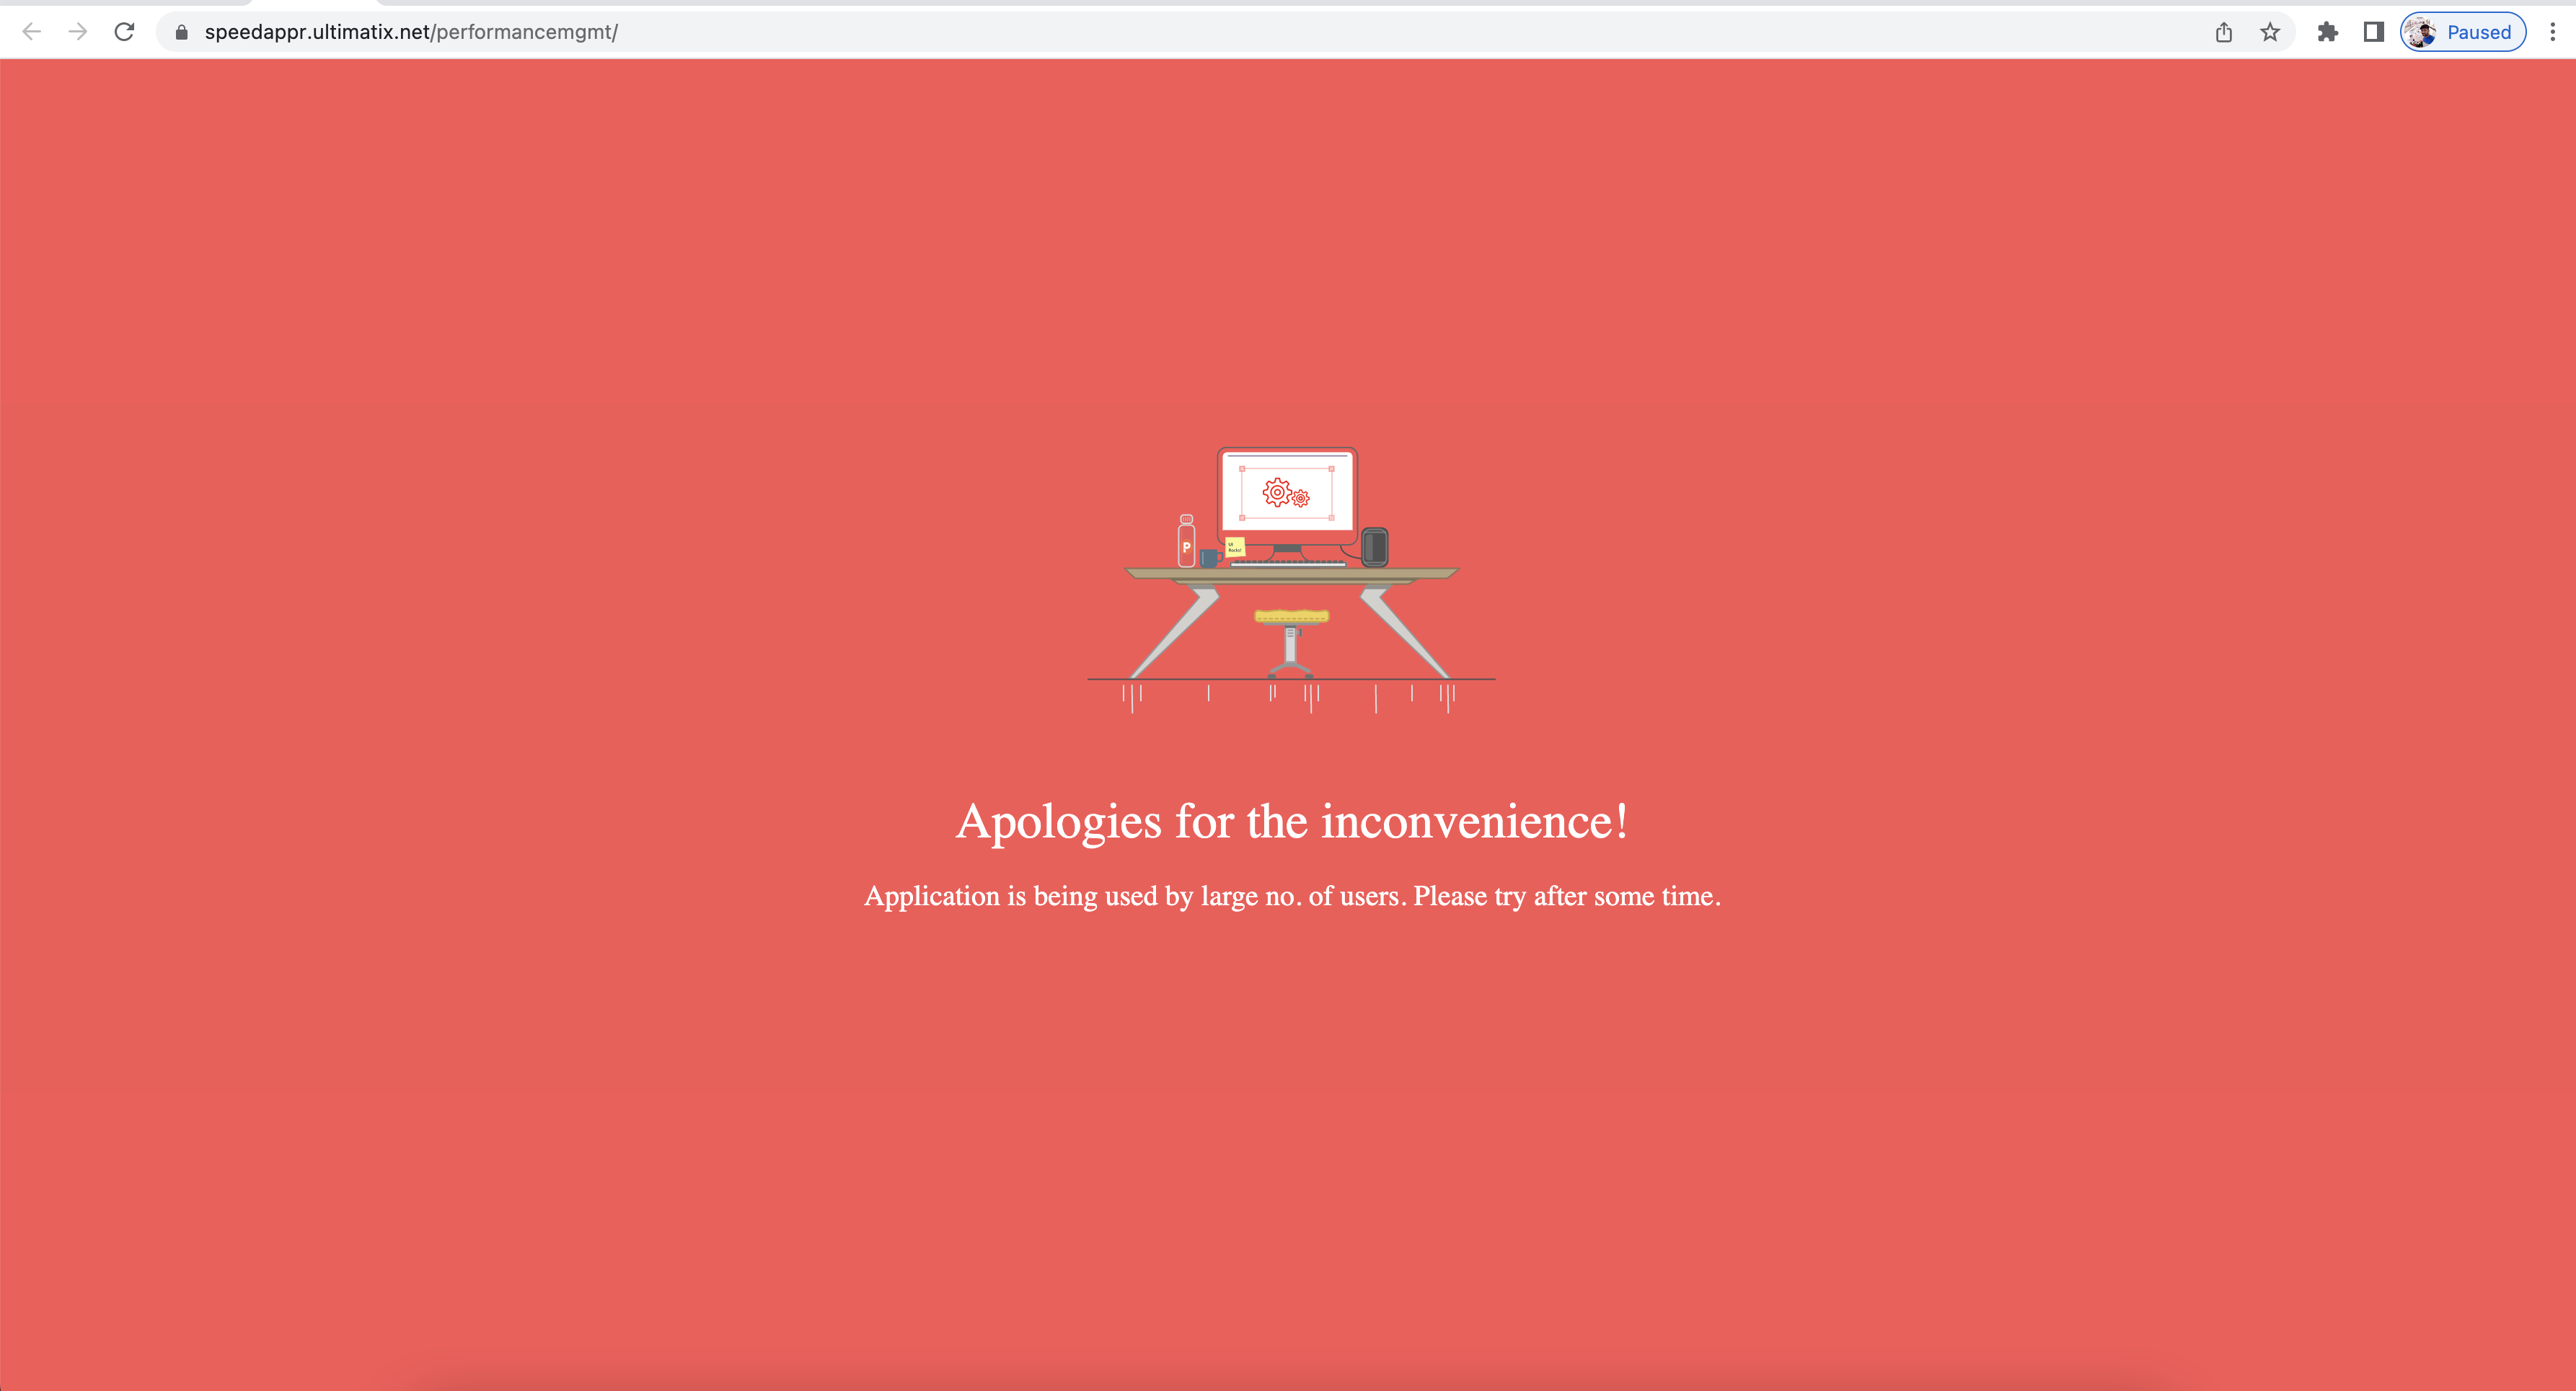2576x1391 pixels.
Task: Click the blue coffee mug
Action: click(x=1210, y=558)
